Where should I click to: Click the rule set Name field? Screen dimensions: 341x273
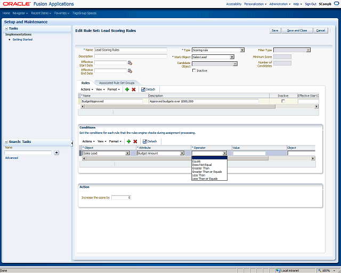coord(131,50)
